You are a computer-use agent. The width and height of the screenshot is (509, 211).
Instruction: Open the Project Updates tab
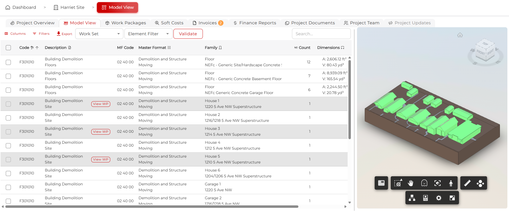[x=409, y=23]
